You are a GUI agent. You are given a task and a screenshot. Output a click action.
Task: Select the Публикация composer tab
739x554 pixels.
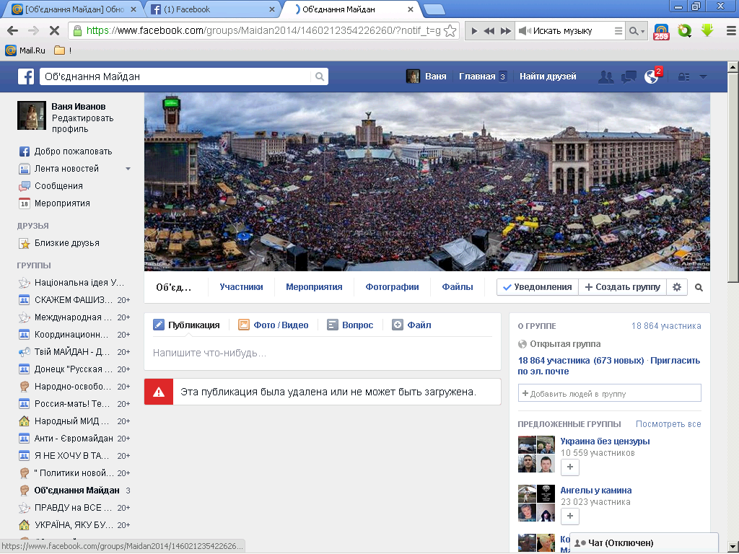click(x=187, y=325)
